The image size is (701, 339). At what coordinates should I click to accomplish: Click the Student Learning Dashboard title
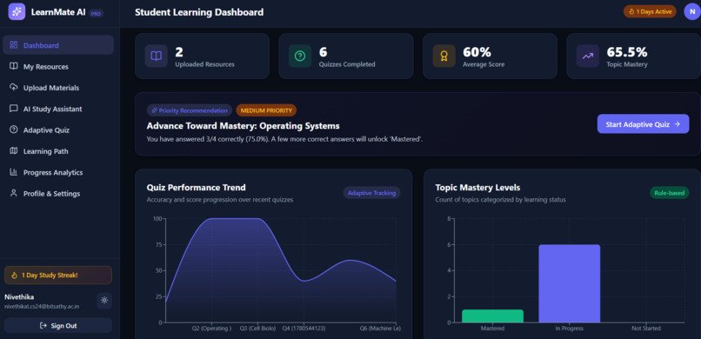click(x=199, y=12)
